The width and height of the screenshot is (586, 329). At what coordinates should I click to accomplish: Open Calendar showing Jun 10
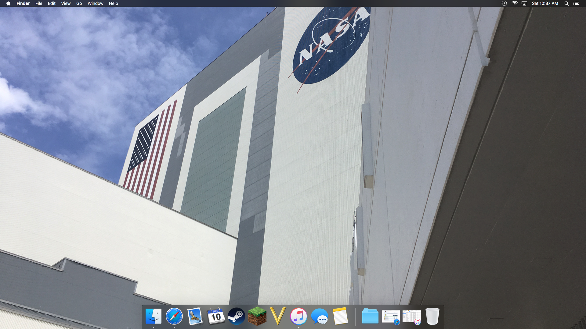click(216, 316)
